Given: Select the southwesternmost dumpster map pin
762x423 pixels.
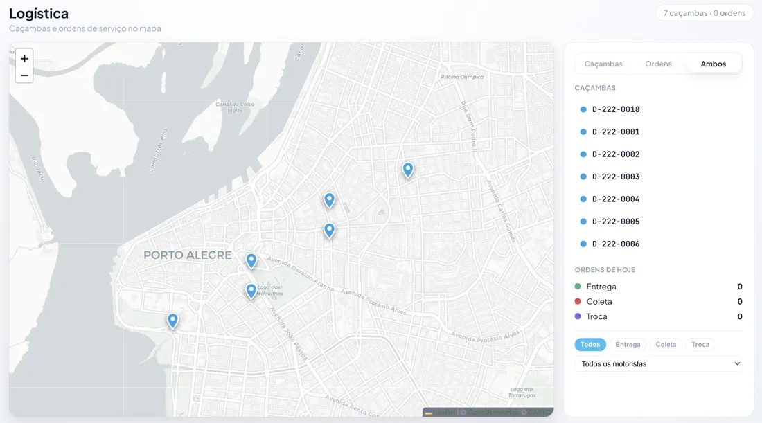Looking at the screenshot, I should tap(172, 321).
